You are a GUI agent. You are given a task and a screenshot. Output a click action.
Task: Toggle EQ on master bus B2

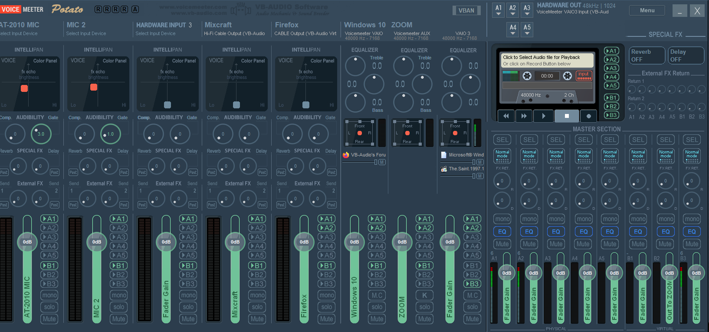pyautogui.click(x=666, y=231)
